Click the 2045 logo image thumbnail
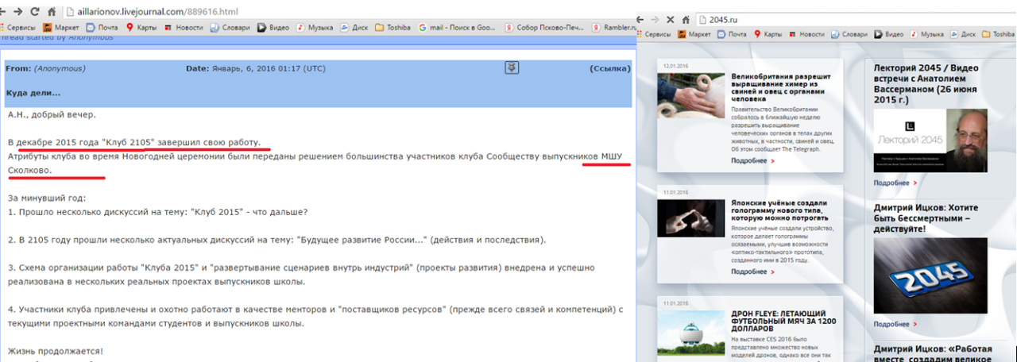 (930, 275)
